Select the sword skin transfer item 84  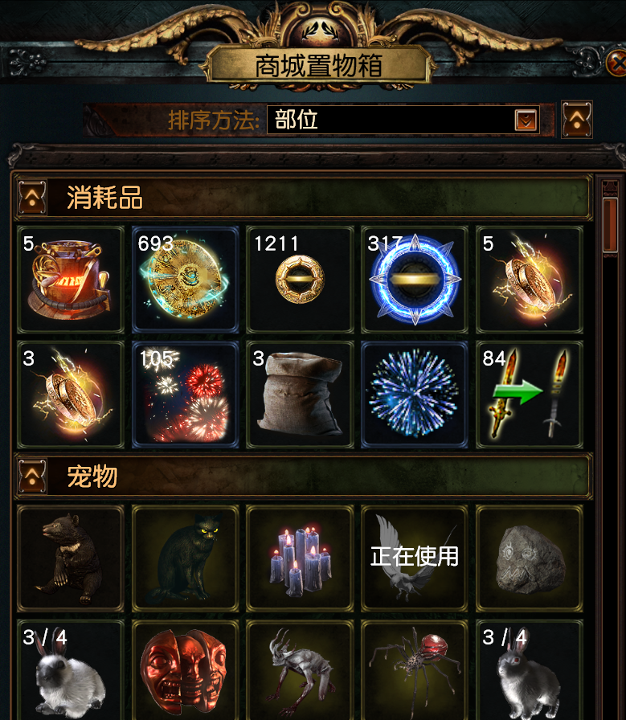pyautogui.click(x=529, y=394)
